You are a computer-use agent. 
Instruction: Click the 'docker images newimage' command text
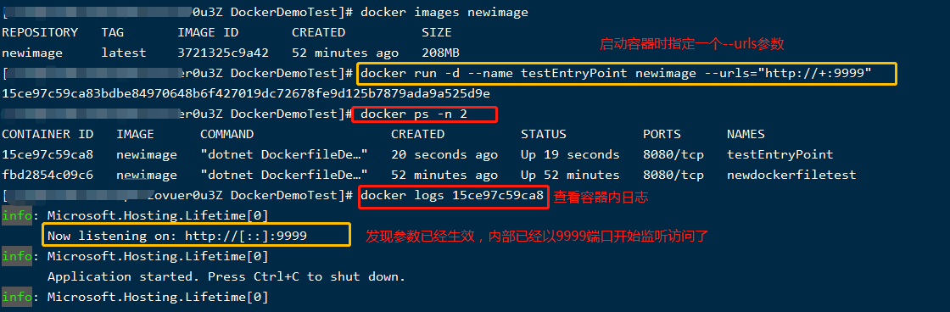pyautogui.click(x=444, y=12)
